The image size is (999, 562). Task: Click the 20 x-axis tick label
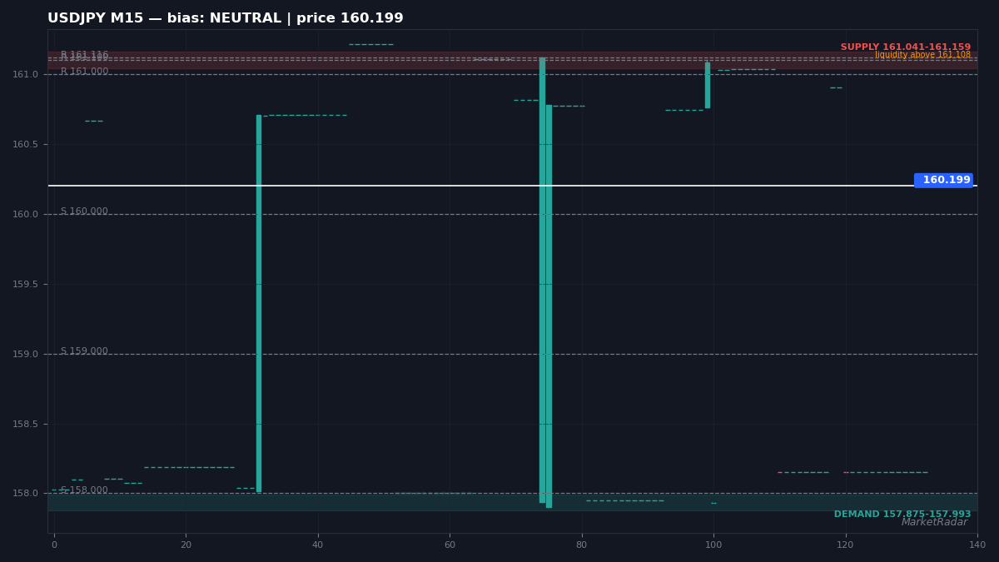click(x=186, y=545)
